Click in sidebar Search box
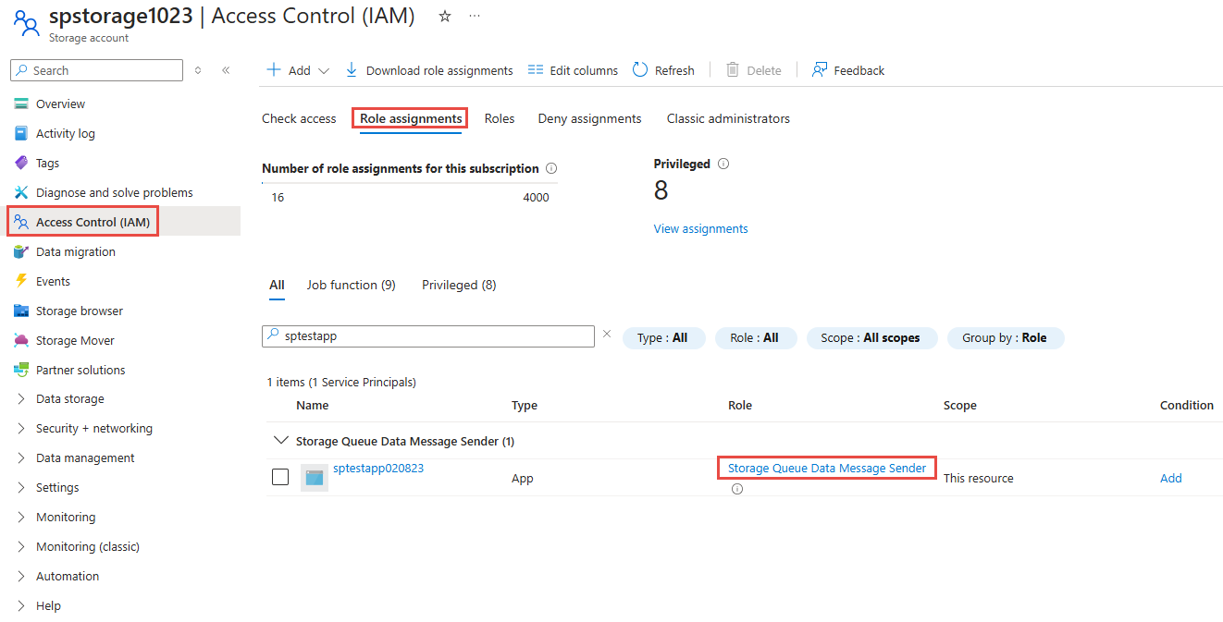This screenshot has width=1223, height=622. (96, 70)
